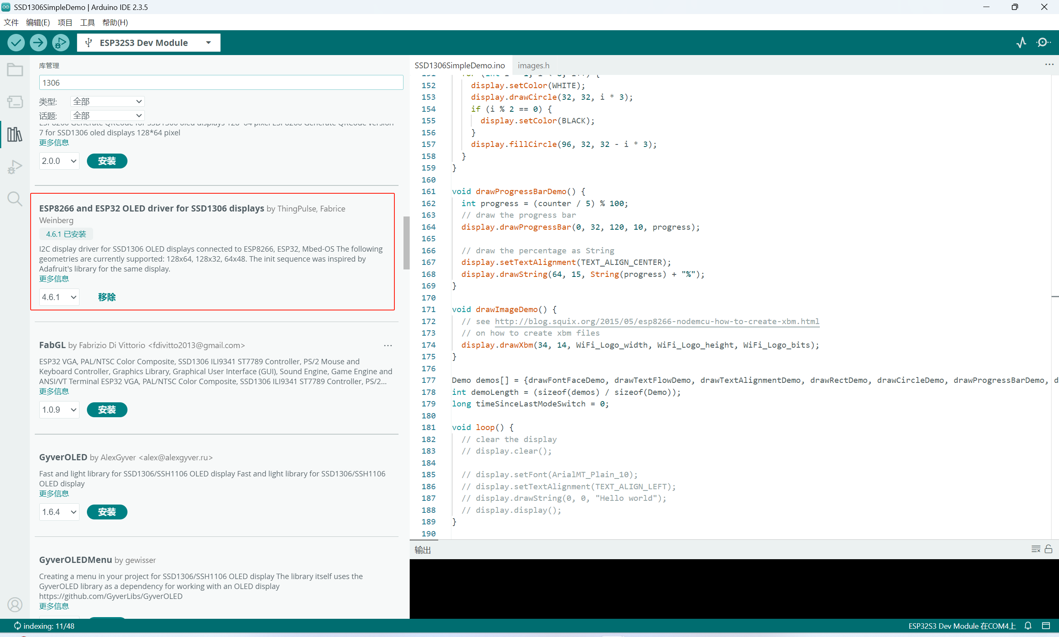
Task: Switch to the images.h tab
Action: [533, 65]
